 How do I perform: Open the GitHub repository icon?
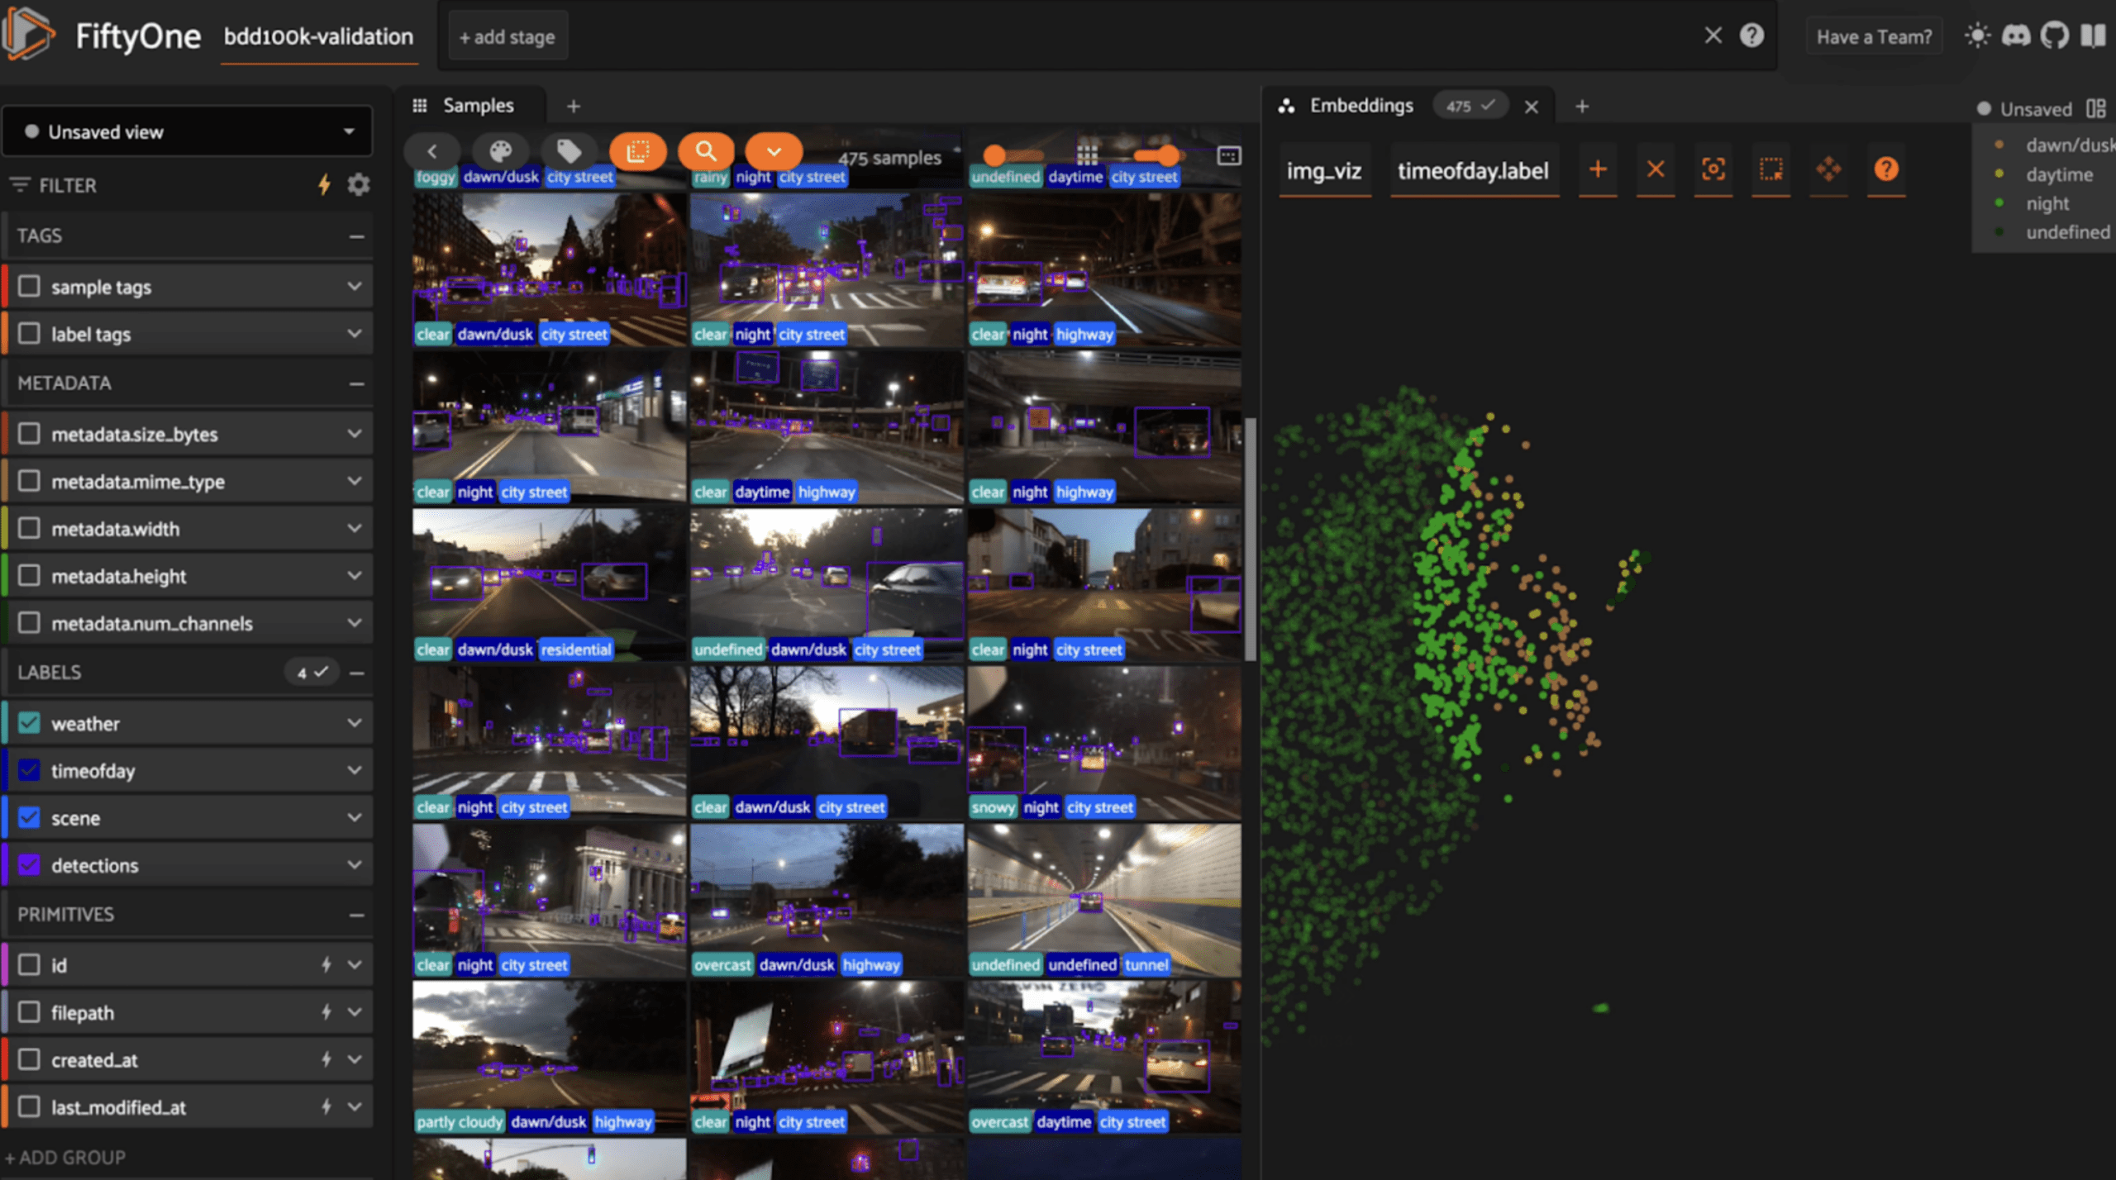click(2054, 36)
